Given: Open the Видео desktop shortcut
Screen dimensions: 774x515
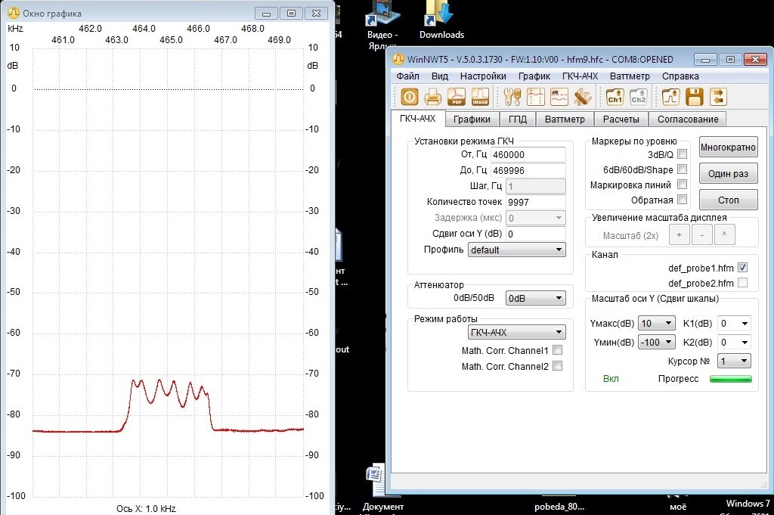Looking at the screenshot, I should (382, 23).
